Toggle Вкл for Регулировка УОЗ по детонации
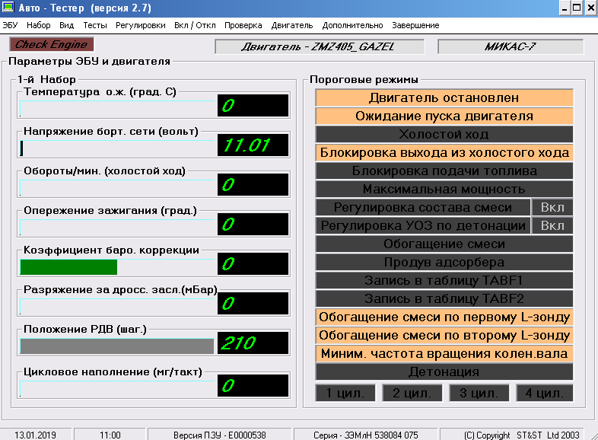This screenshot has height=440, width=598. point(552,225)
